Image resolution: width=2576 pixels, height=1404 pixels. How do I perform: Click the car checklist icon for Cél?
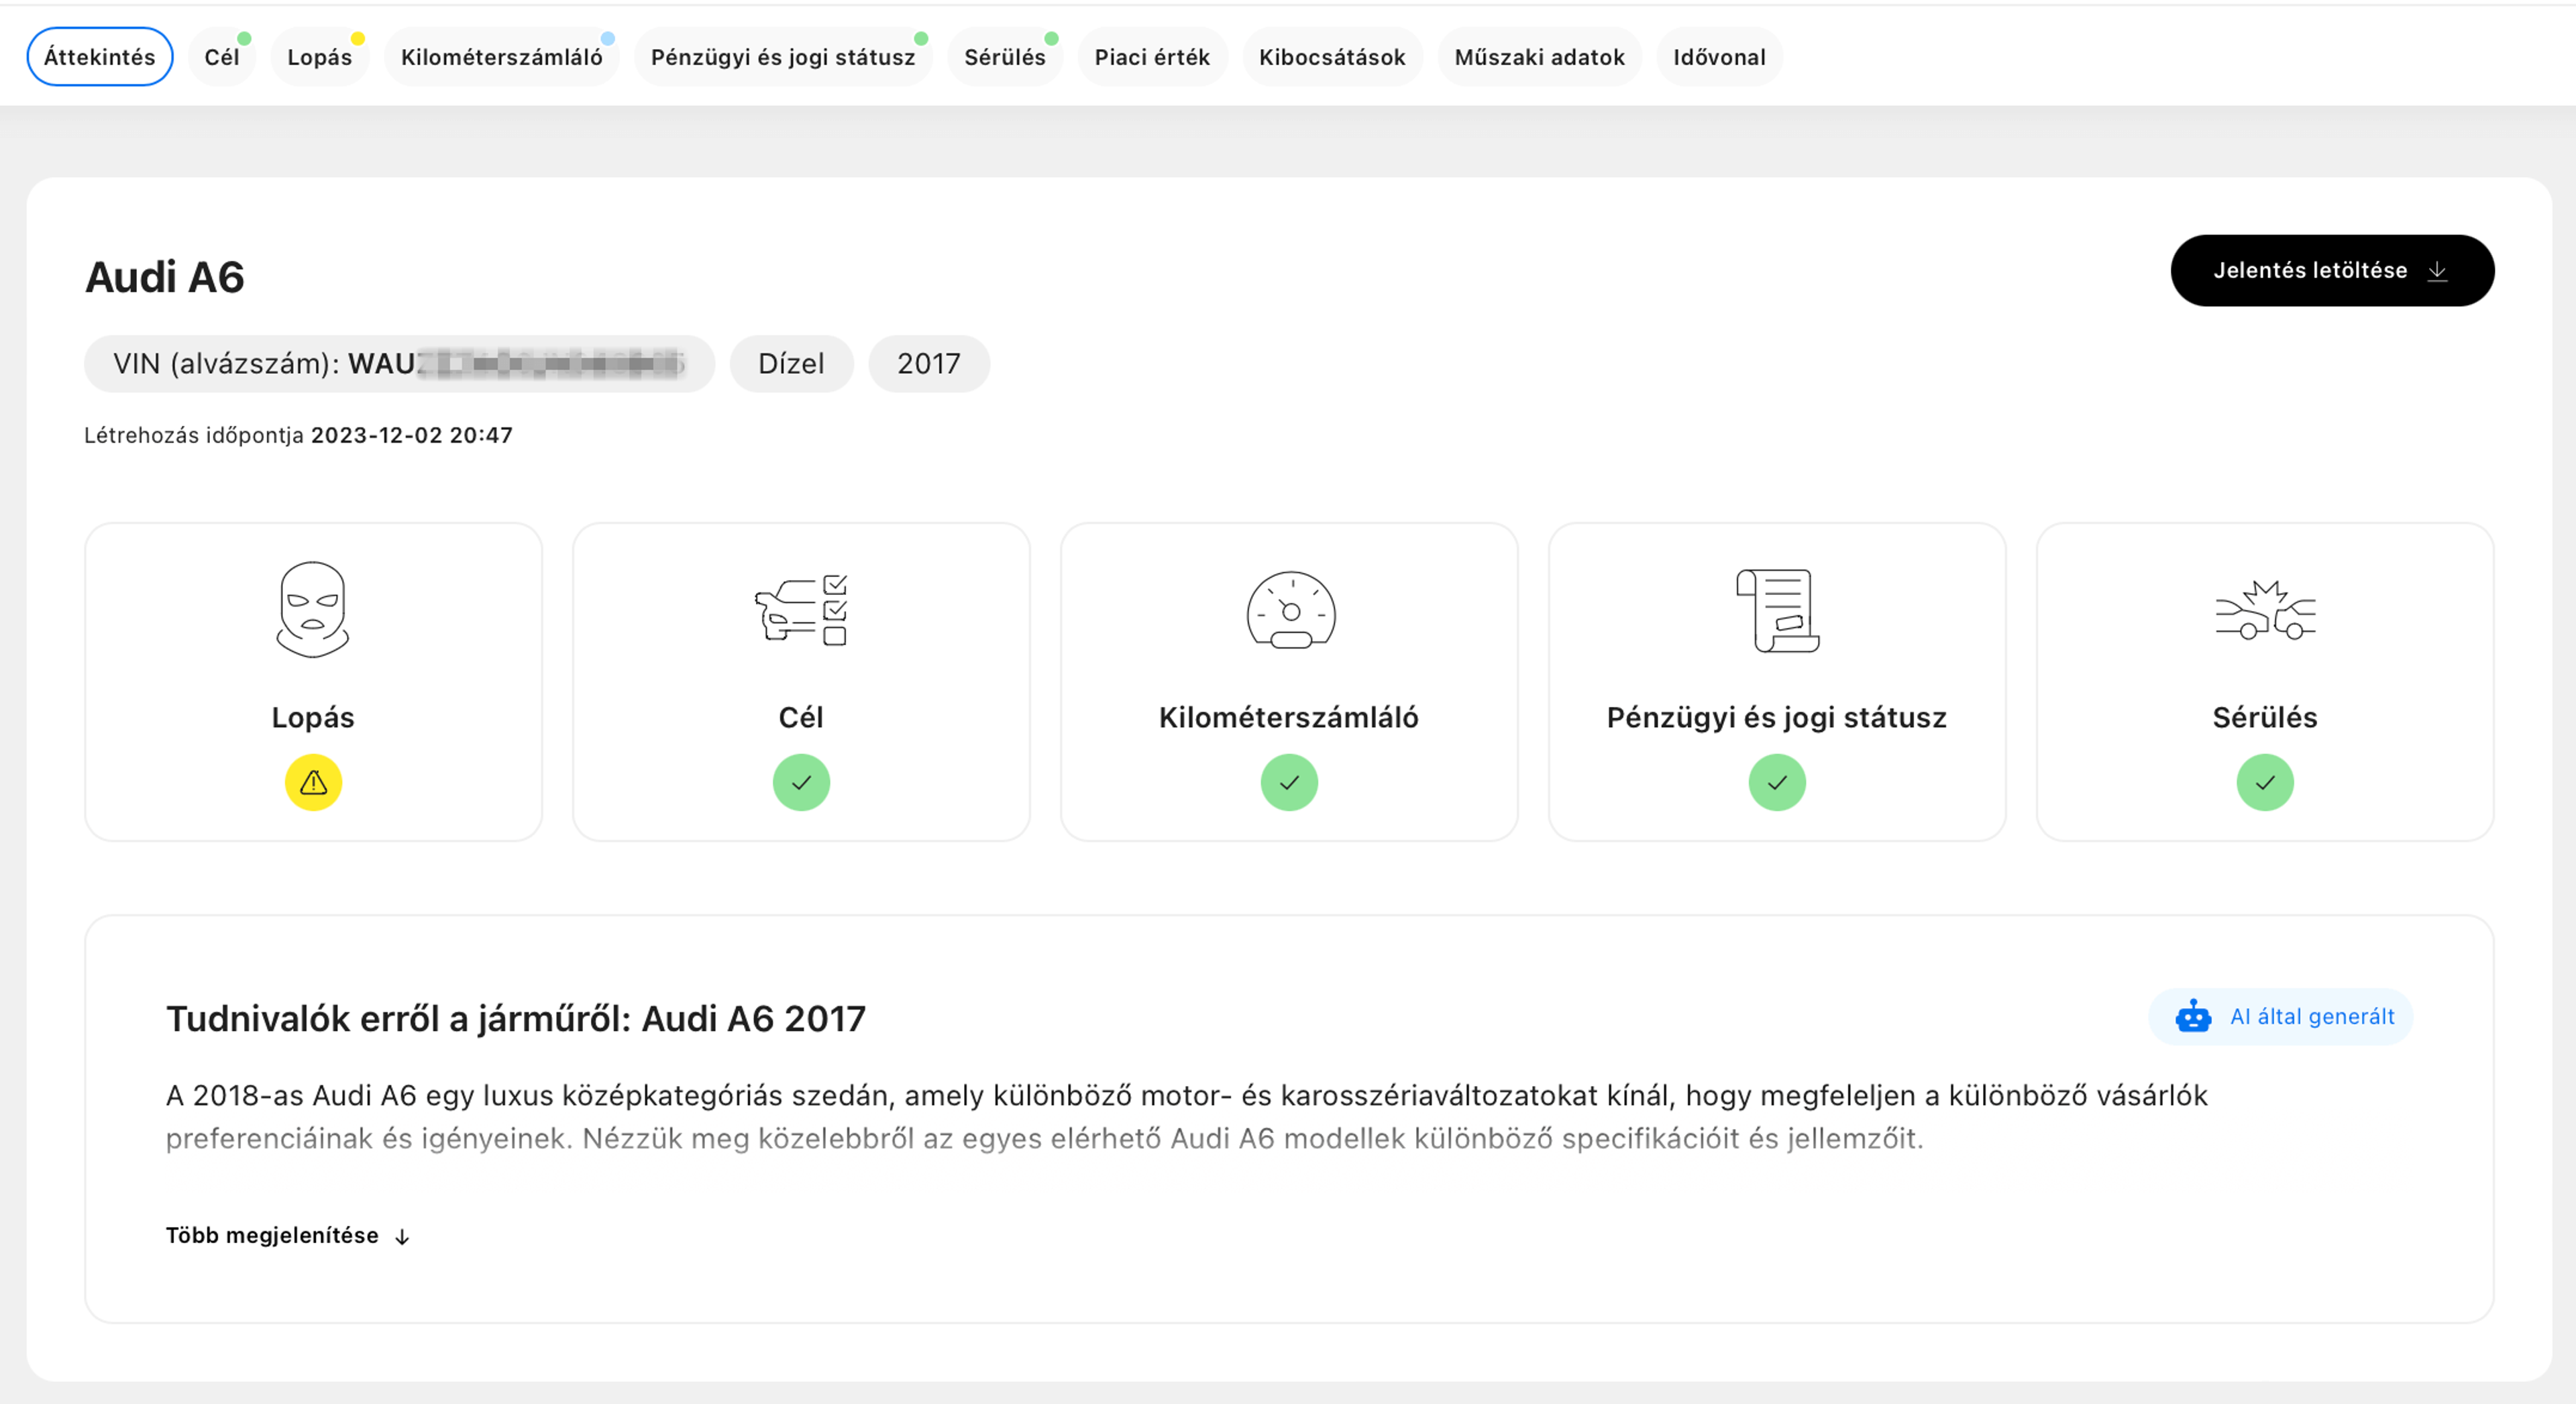[801, 610]
